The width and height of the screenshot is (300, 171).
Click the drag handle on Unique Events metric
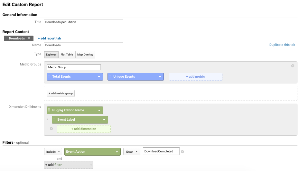pyautogui.click(x=110, y=76)
